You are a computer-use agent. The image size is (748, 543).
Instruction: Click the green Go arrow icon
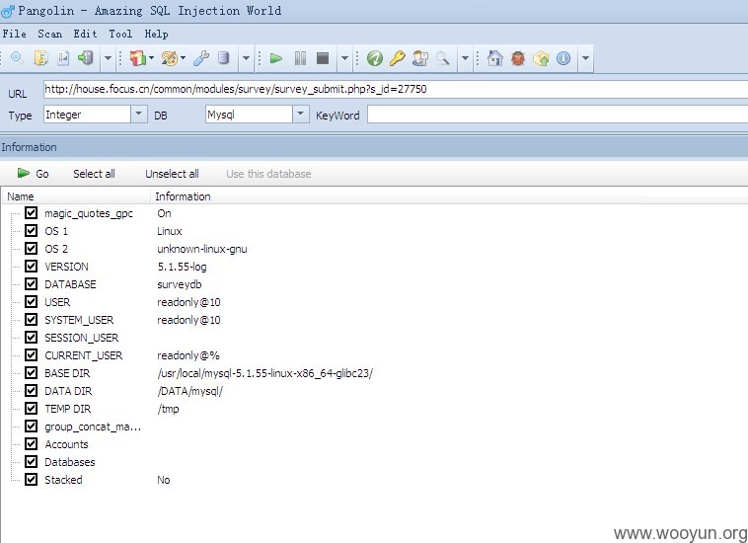coord(24,173)
